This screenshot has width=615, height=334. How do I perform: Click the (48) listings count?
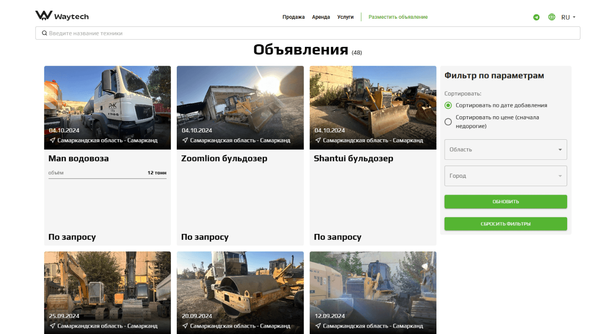[357, 52]
